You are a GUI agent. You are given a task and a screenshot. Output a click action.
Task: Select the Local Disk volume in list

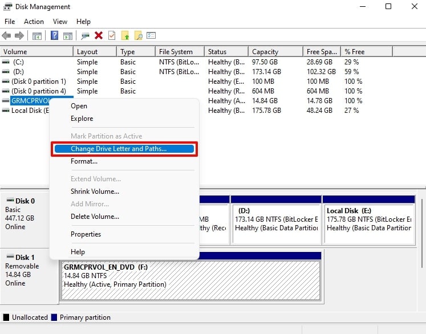tap(30, 111)
